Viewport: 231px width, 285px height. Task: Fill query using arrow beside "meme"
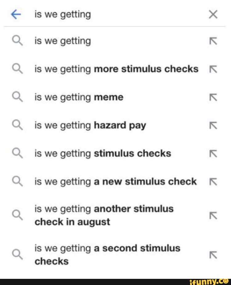pos(213,98)
